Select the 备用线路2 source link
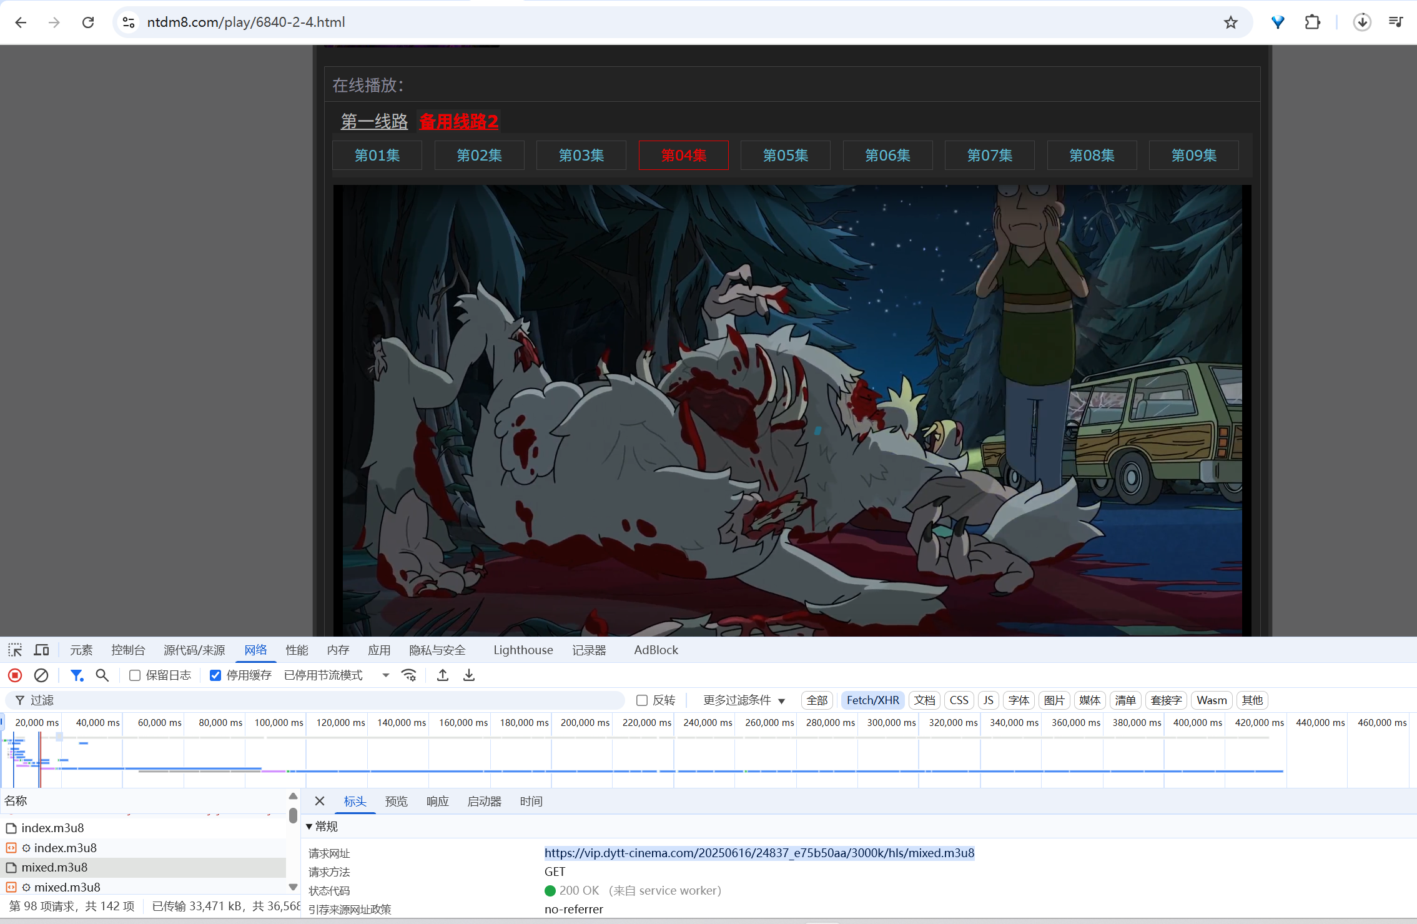This screenshot has width=1417, height=924. coord(458,121)
